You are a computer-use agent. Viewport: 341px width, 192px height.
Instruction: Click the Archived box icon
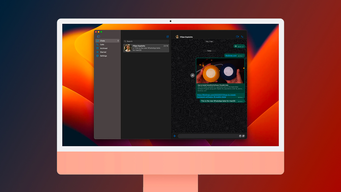[x=98, y=48]
